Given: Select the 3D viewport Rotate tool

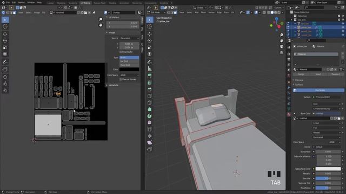Looking at the screenshot, I should [x=150, y=41].
